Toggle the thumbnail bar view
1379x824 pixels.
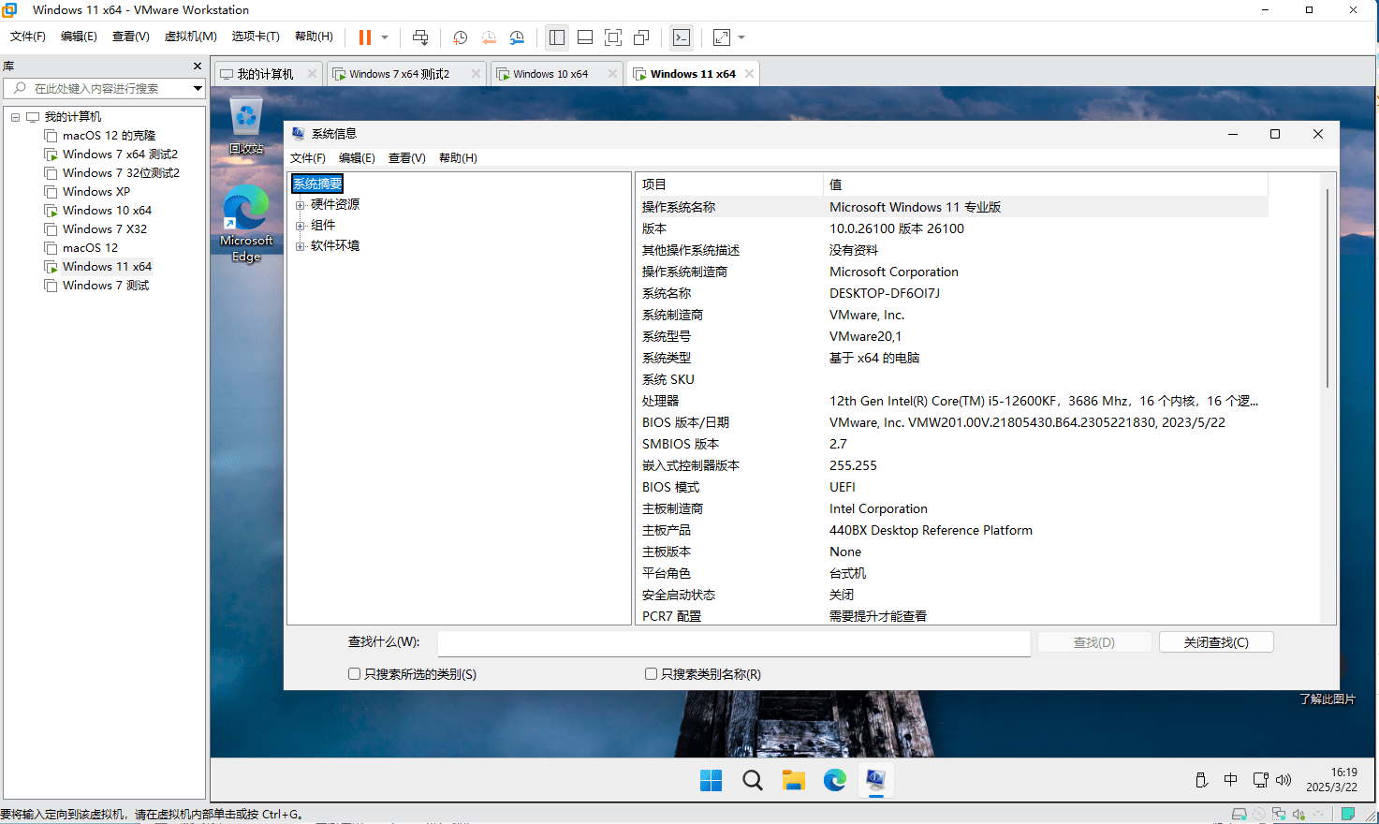[x=585, y=37]
